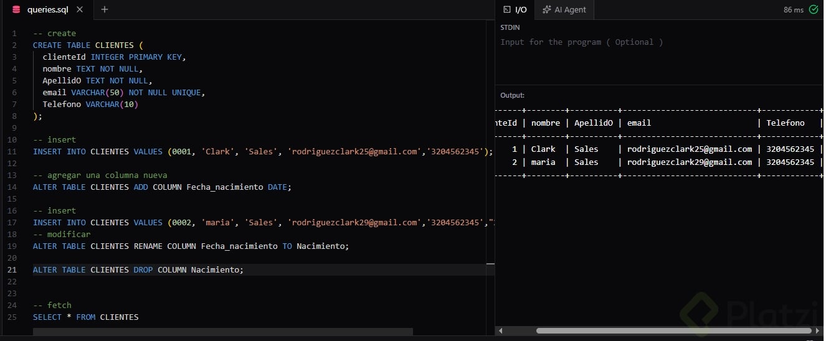Screen dimensions: 826x341
Task: Click the output panel horizontal scrollbar
Action: (x=674, y=331)
